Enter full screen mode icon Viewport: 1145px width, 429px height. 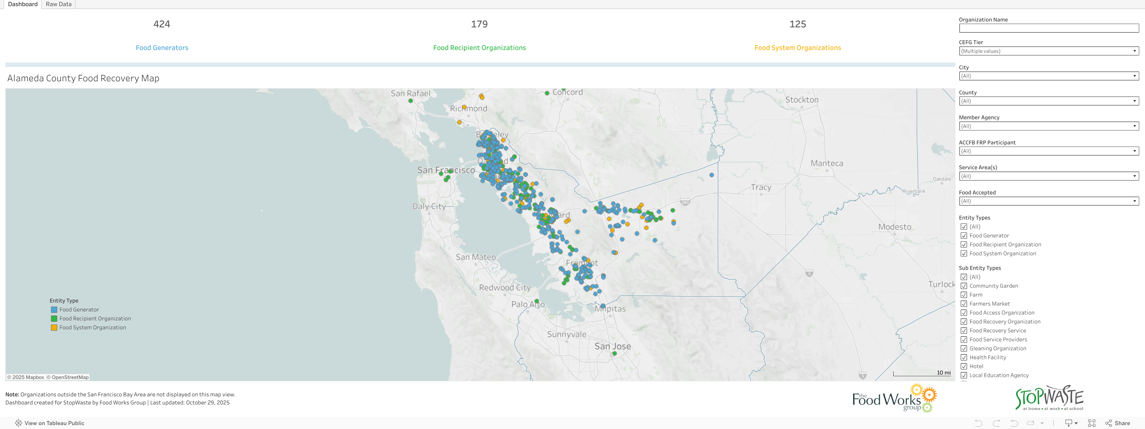[x=1091, y=423]
